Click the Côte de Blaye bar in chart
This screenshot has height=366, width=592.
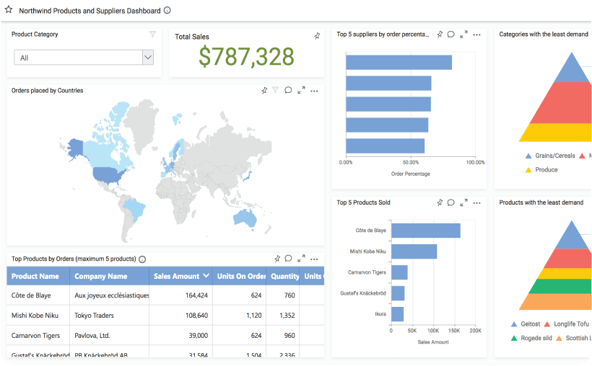[x=425, y=231]
